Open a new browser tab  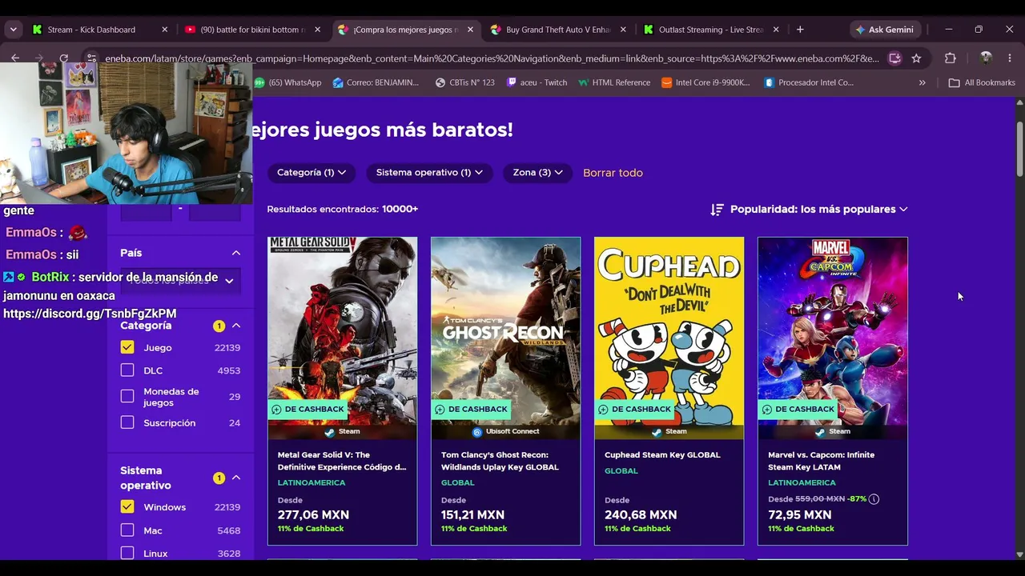(x=800, y=30)
